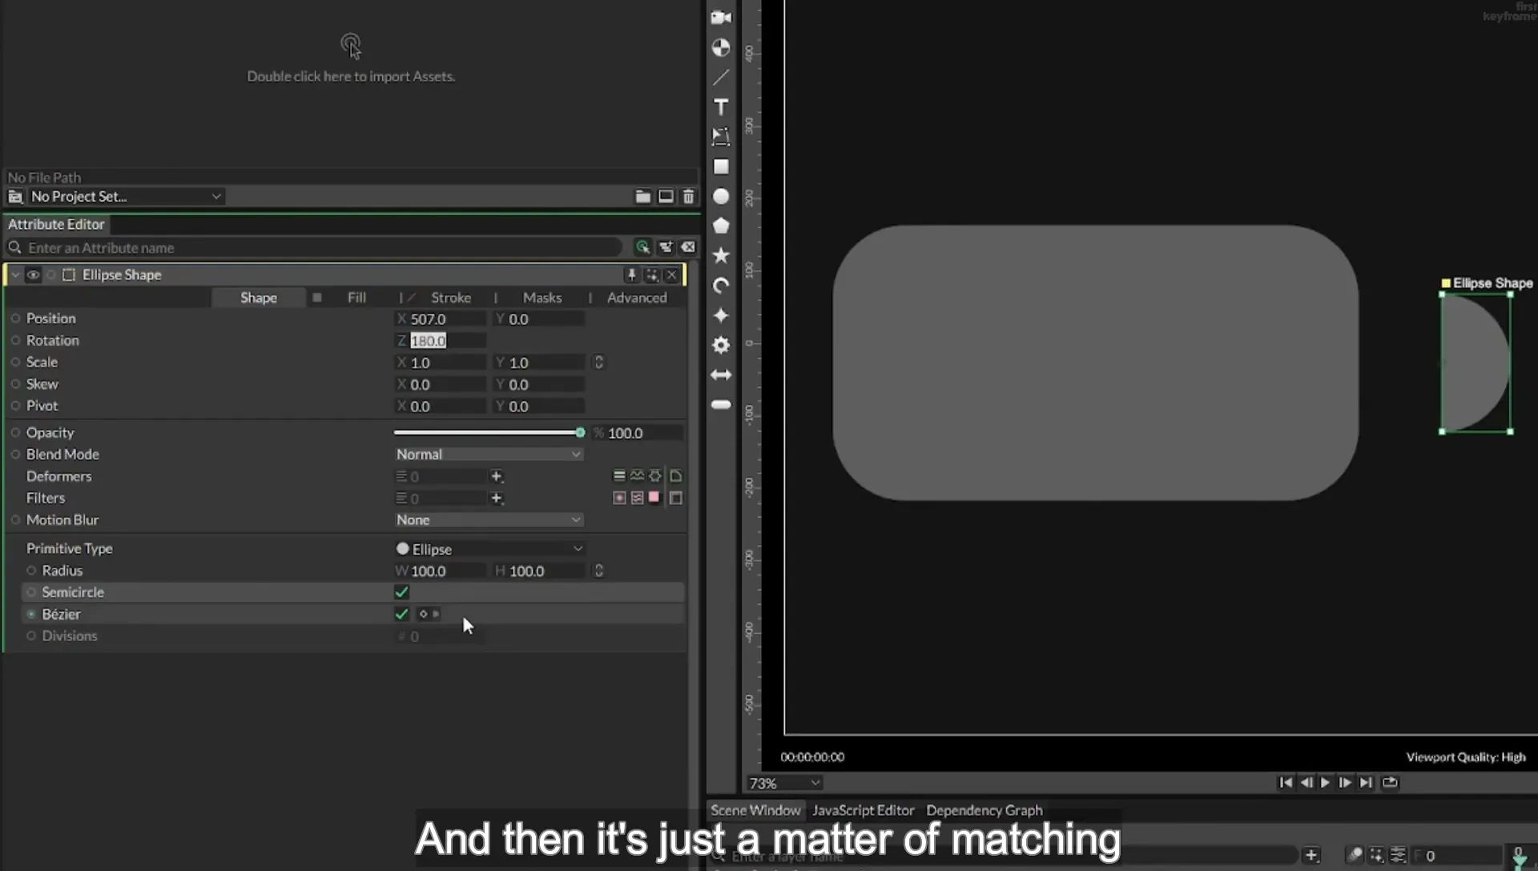Select the Star shape tool

coord(721,255)
